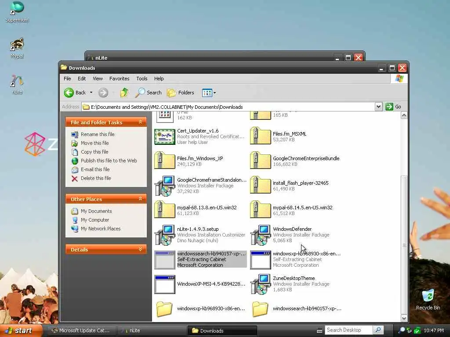Click the Search Desktop field
This screenshot has width=450, height=337.
[x=348, y=330]
